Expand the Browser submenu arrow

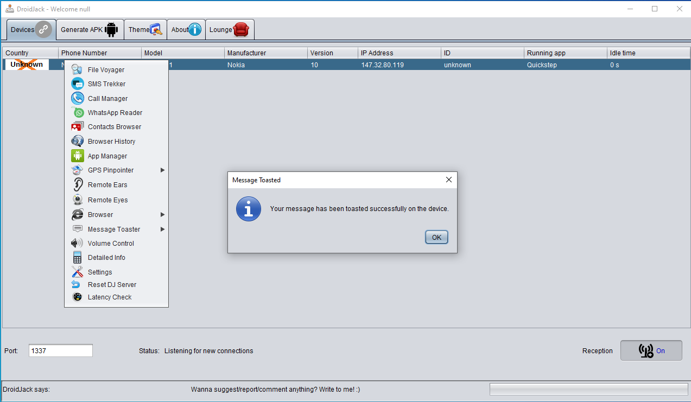(x=163, y=214)
